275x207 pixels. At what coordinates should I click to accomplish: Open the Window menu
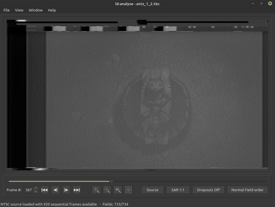pos(36,10)
